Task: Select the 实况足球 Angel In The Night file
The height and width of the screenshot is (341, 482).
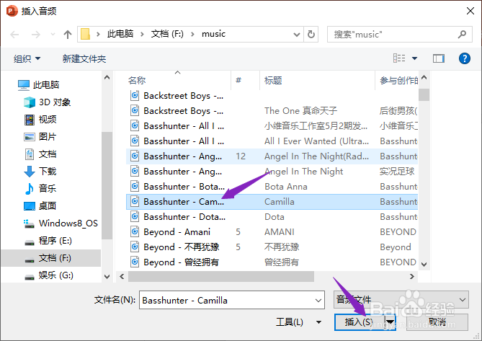Action: pos(272,172)
